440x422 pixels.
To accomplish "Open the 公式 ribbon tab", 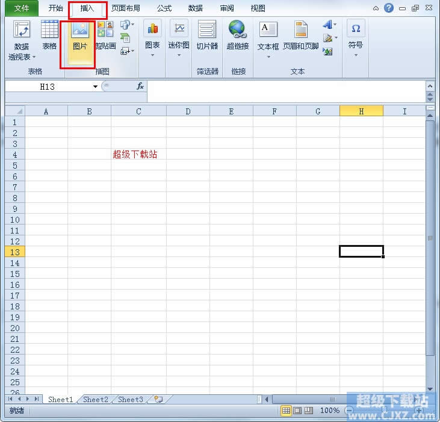I will [164, 8].
